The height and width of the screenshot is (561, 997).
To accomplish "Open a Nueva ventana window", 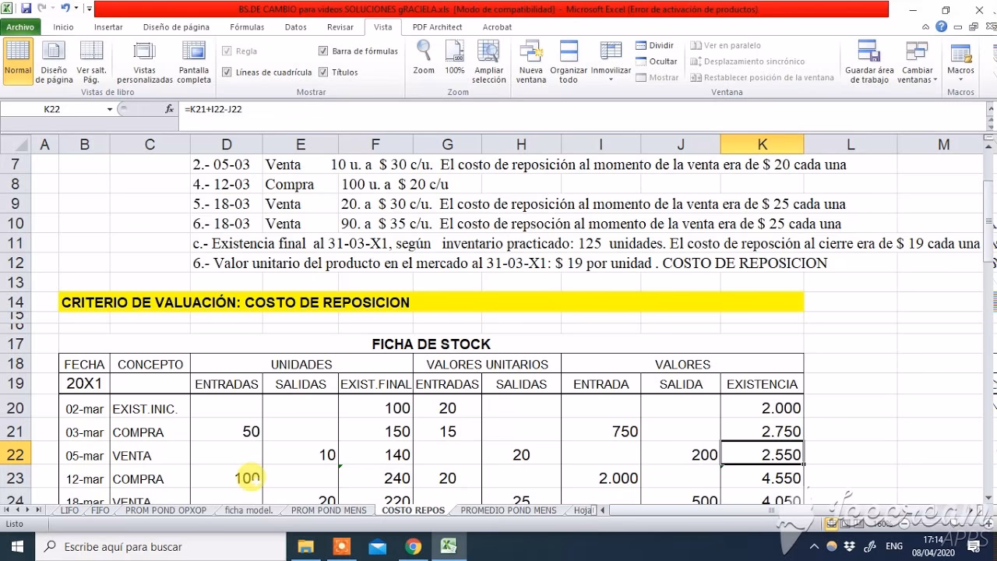I will pyautogui.click(x=530, y=58).
